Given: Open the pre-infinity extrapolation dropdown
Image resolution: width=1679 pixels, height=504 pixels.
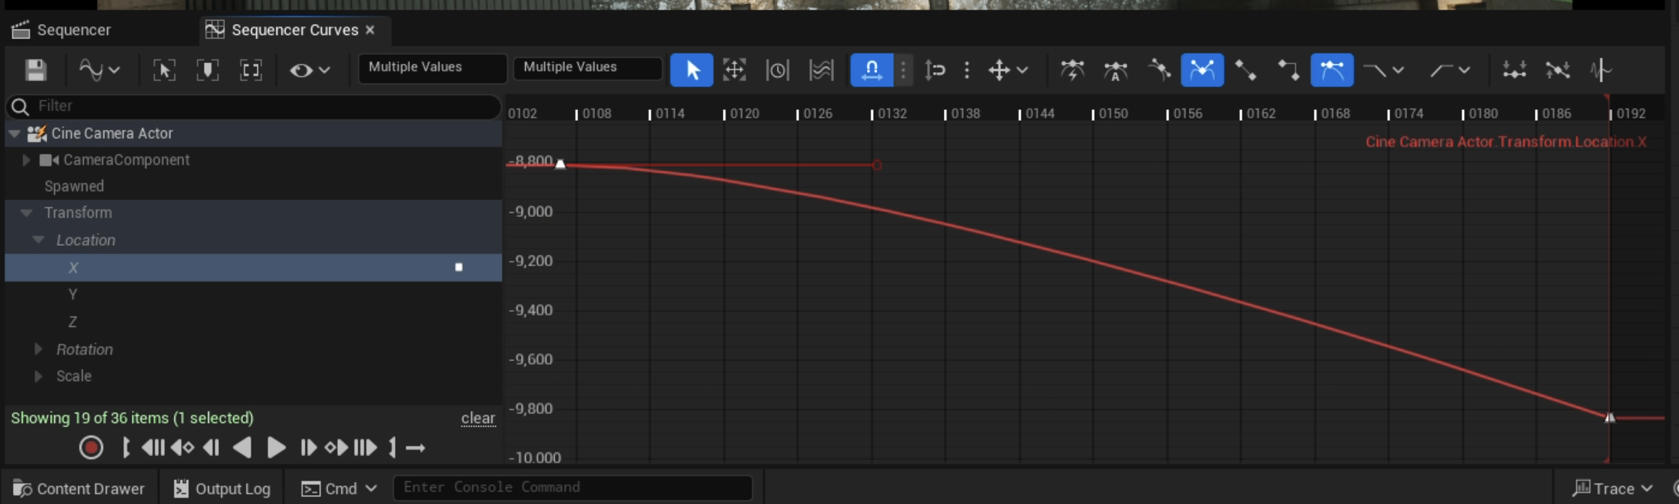Looking at the screenshot, I should (x=1383, y=70).
